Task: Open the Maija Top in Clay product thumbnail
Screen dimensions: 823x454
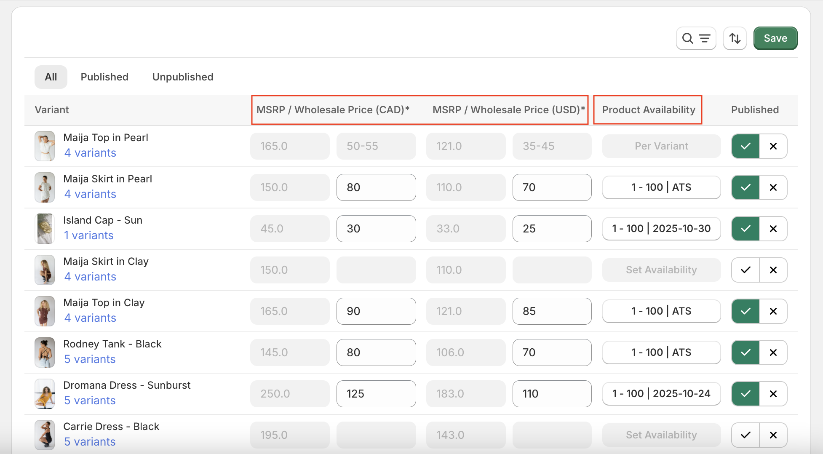Action: pos(45,311)
